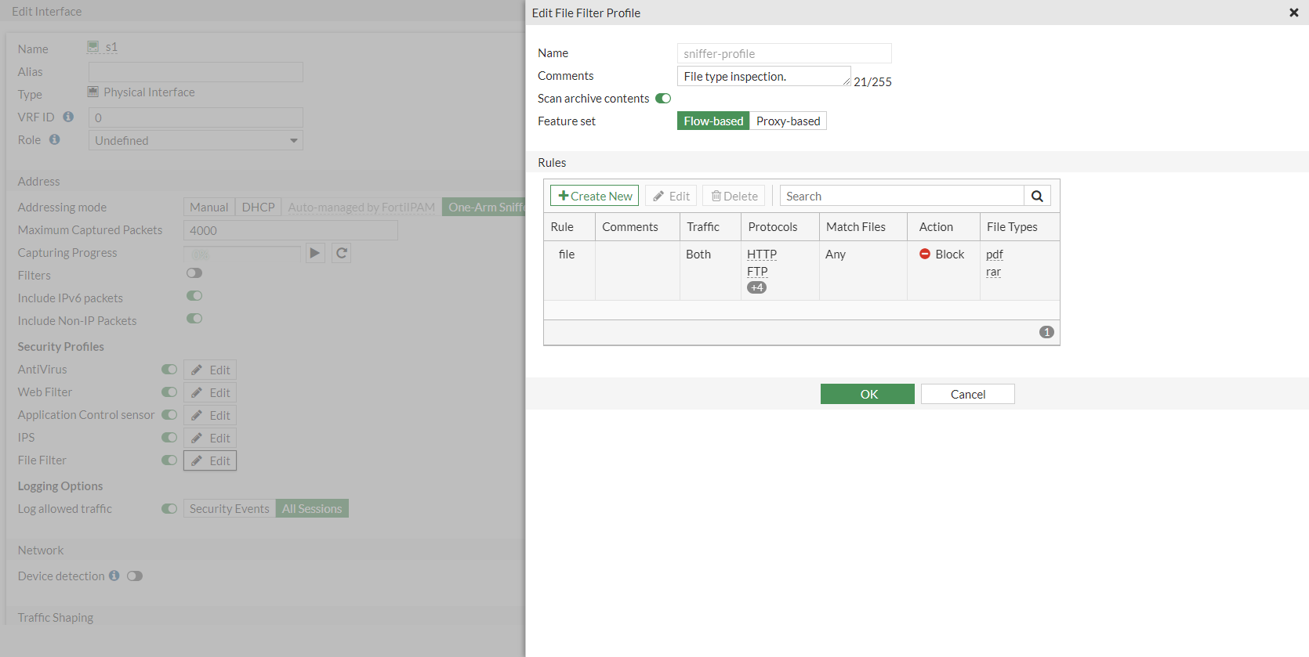Click the red Block action icon

coord(925,254)
